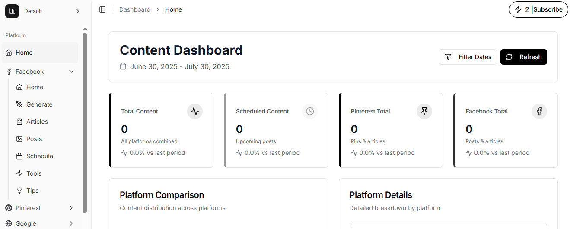Screen dimensions: 570x229
Task: Click the Total Content activity pulse icon
Action: (195, 111)
